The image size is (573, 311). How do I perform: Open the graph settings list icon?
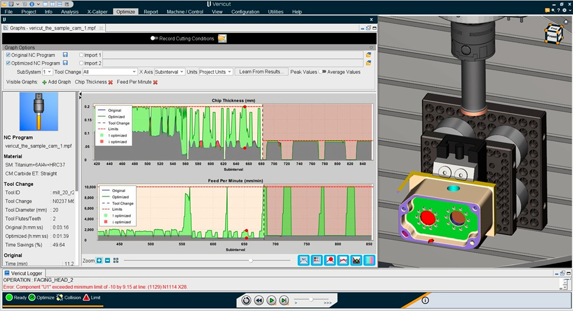point(317,260)
